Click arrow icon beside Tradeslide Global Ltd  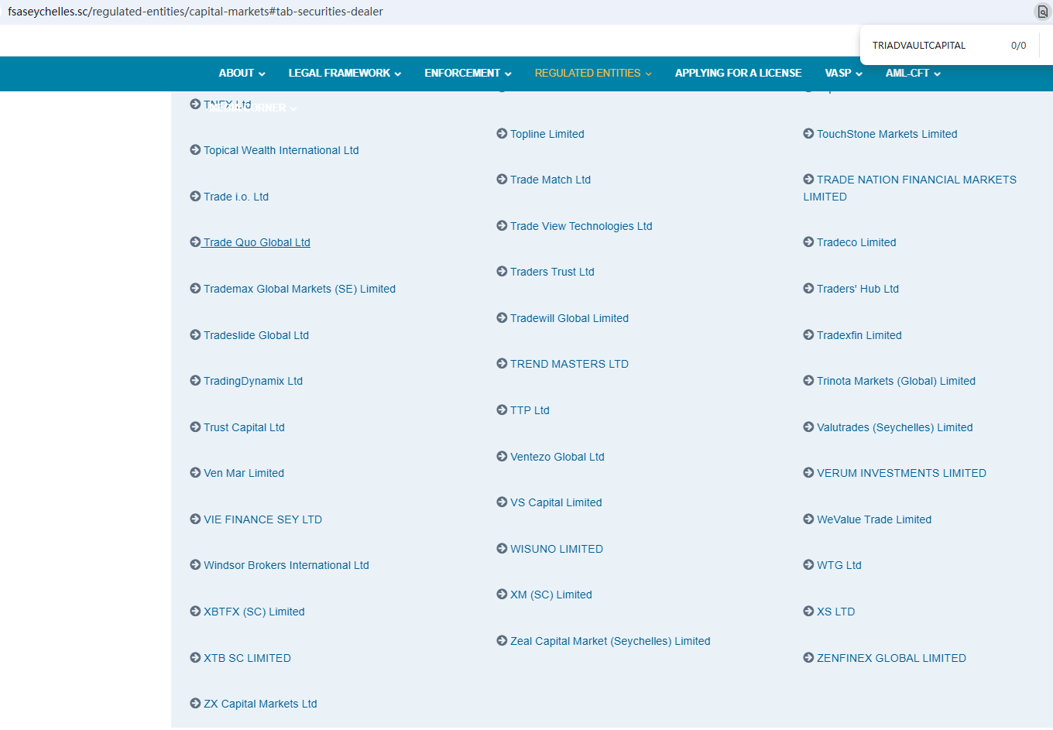point(195,335)
